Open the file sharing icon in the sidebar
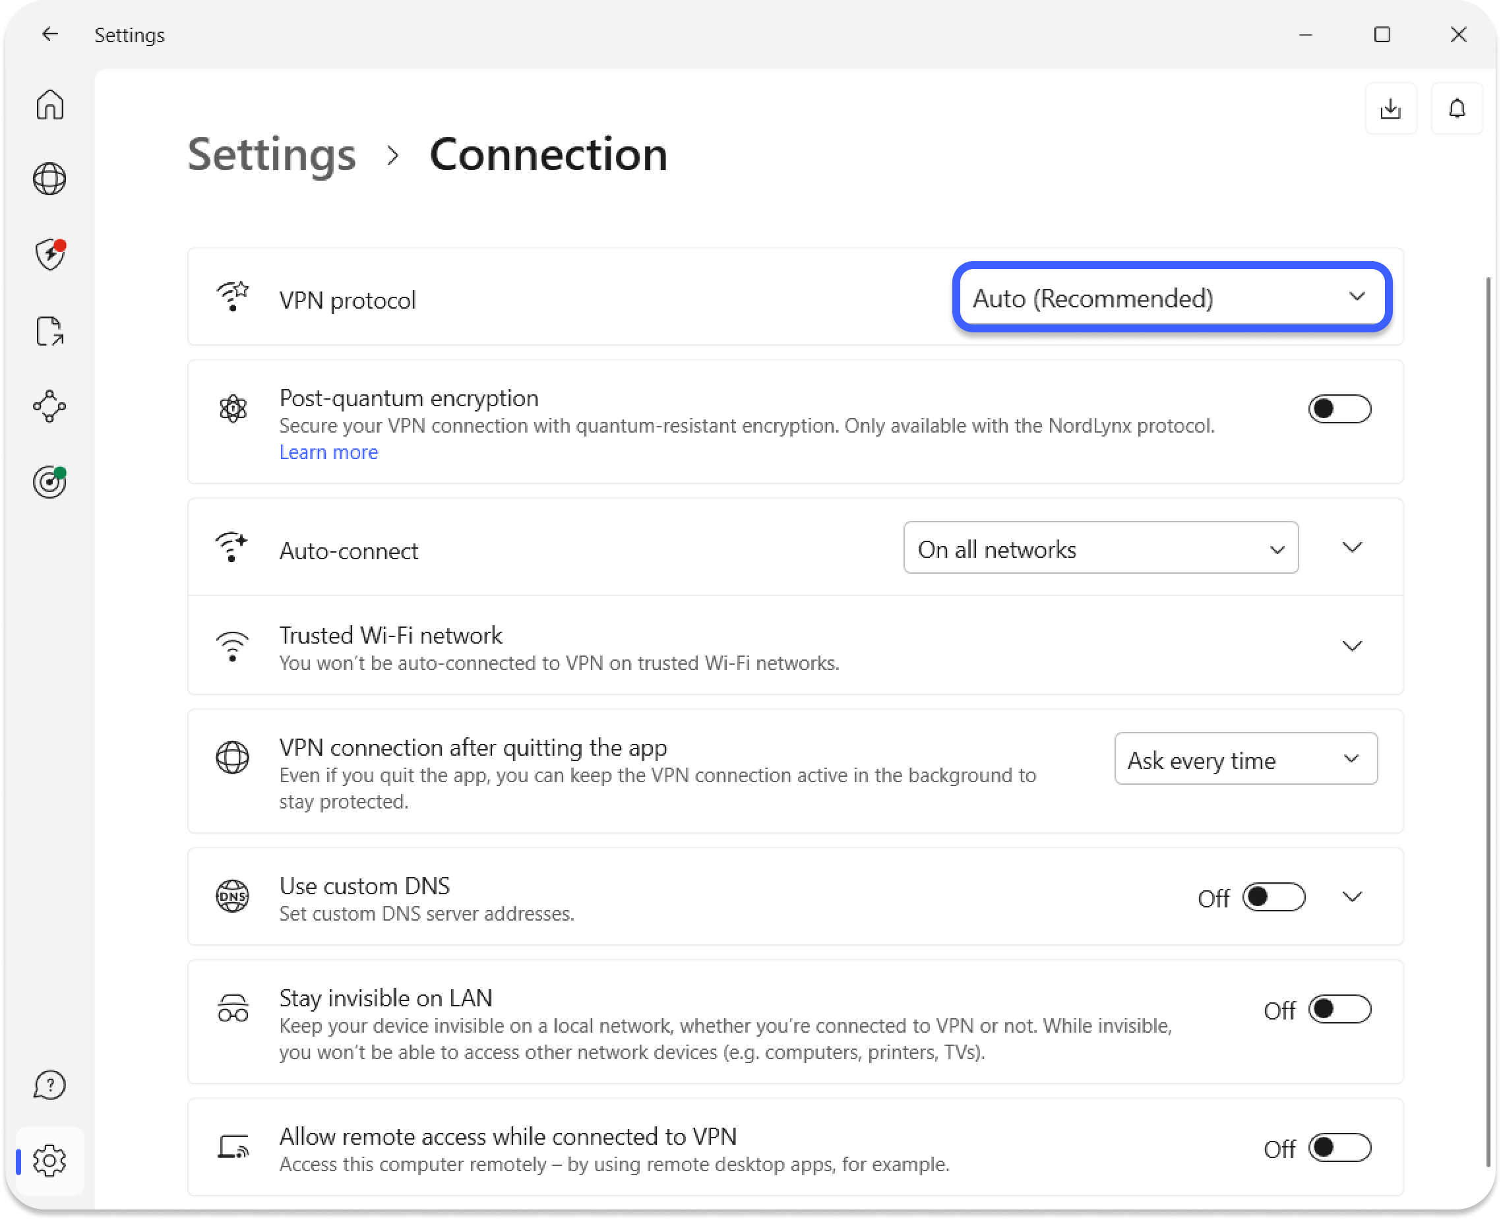The image size is (1501, 1220). [50, 331]
